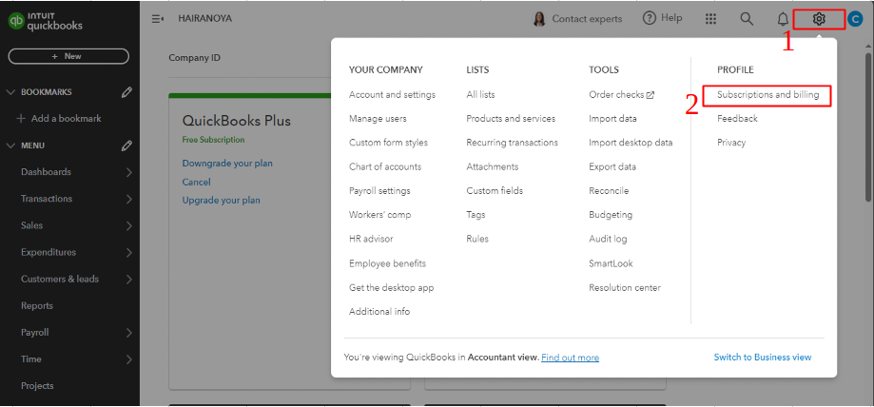874x407 pixels.
Task: Open Products and services
Action: click(511, 119)
